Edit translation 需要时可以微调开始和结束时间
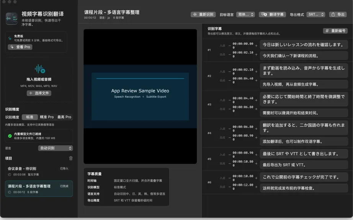Image resolution: width=353 pixels, height=220 pixels. [304, 113]
